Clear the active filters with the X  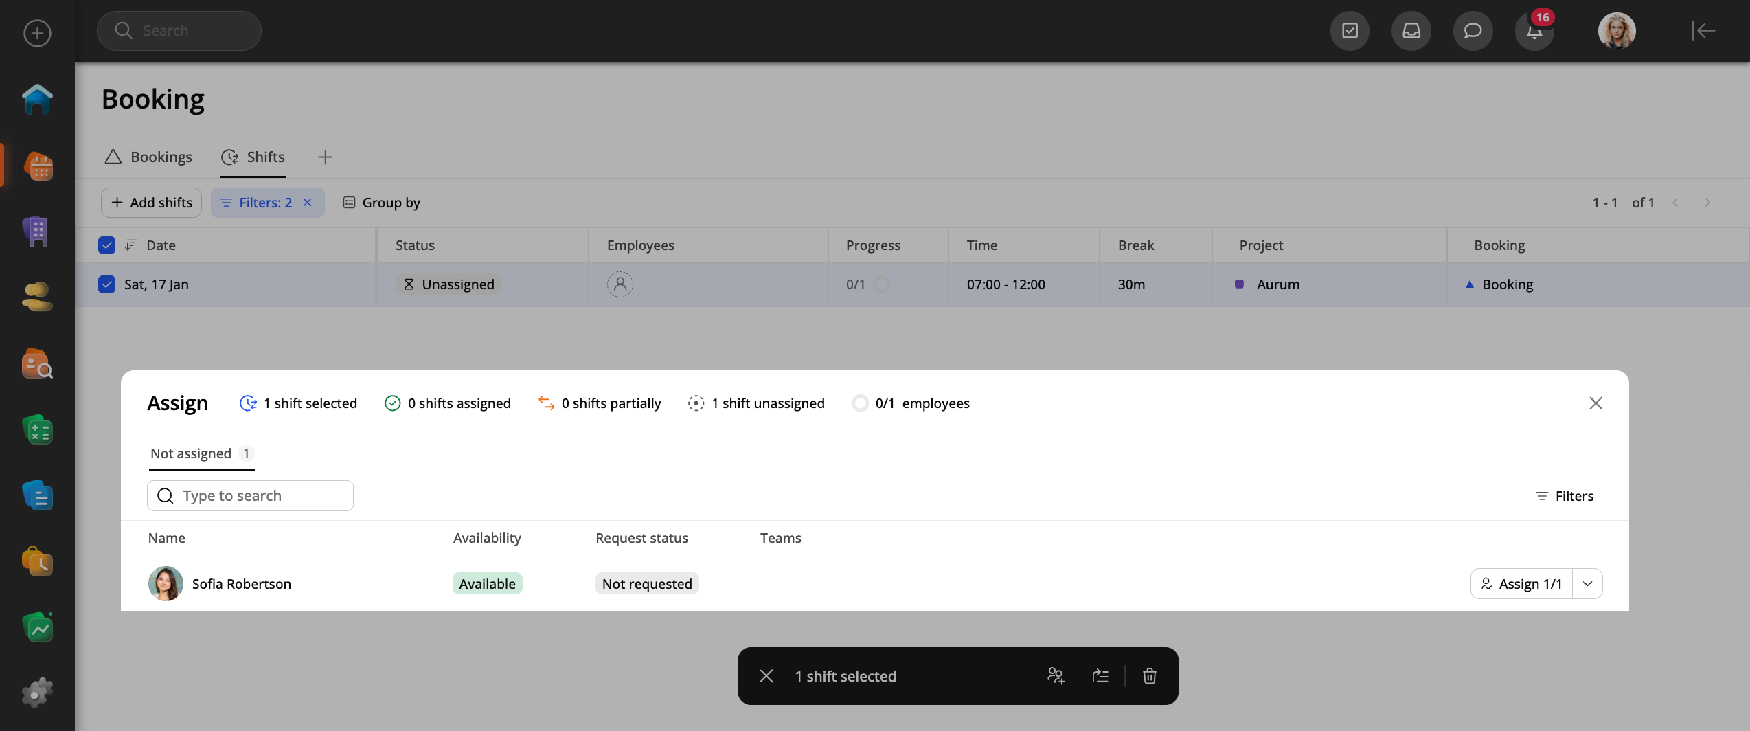point(308,203)
